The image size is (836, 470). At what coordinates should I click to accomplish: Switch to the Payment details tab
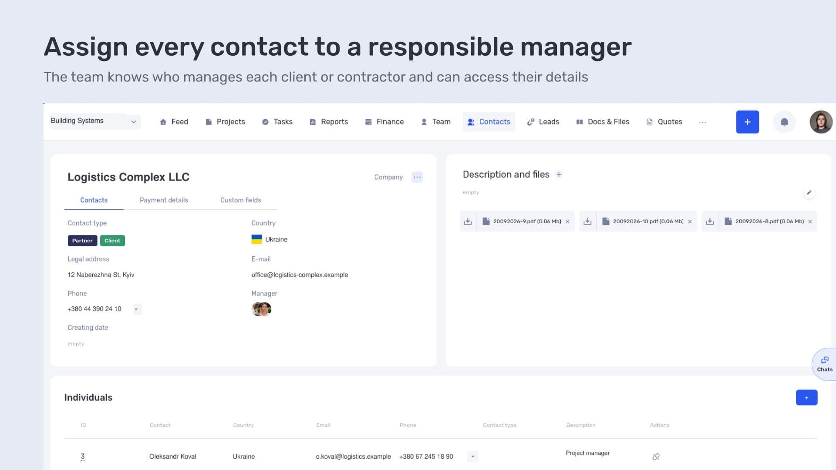click(x=164, y=200)
